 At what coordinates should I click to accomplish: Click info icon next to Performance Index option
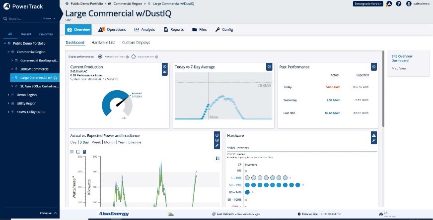(127, 57)
